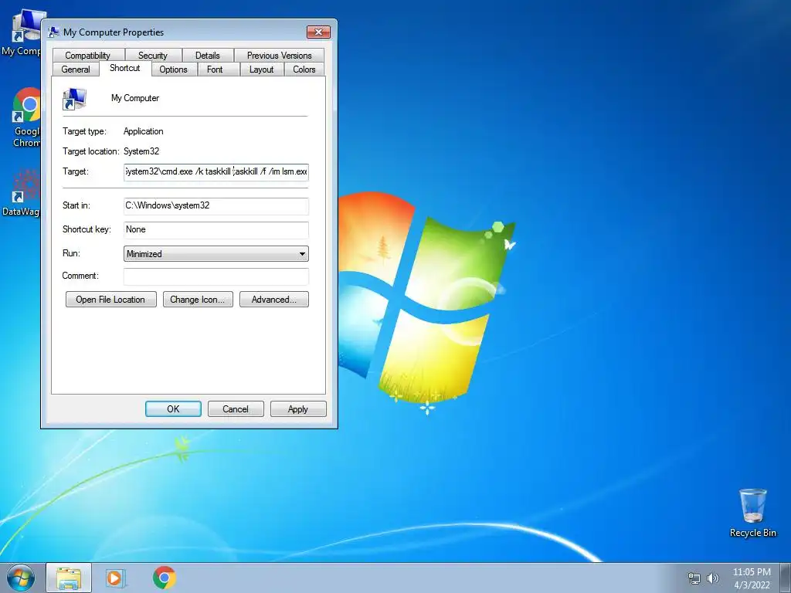791x593 pixels.
Task: Open the DataWag desktop shortcut
Action: click(21, 192)
